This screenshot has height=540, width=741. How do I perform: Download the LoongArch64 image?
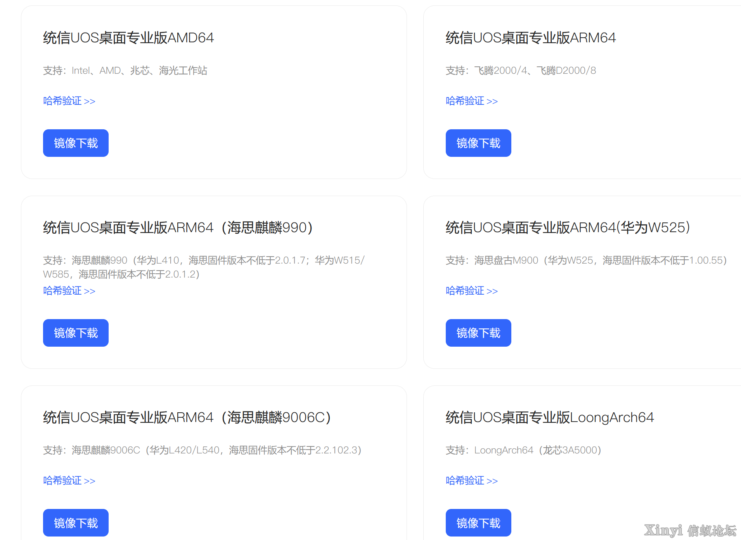478,523
